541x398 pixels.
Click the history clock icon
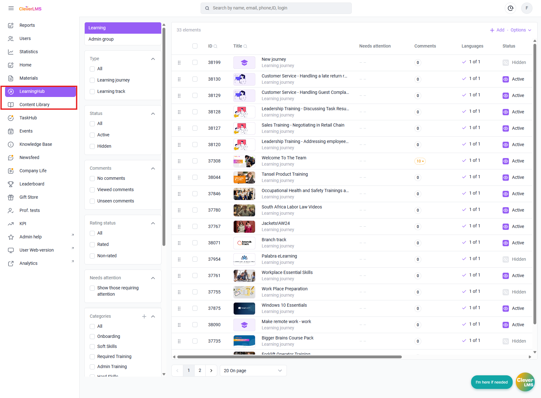[x=510, y=8]
